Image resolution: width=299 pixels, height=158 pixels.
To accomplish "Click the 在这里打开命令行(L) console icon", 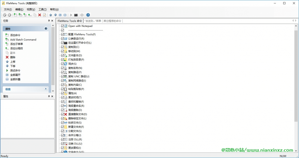I will click(x=66, y=43).
